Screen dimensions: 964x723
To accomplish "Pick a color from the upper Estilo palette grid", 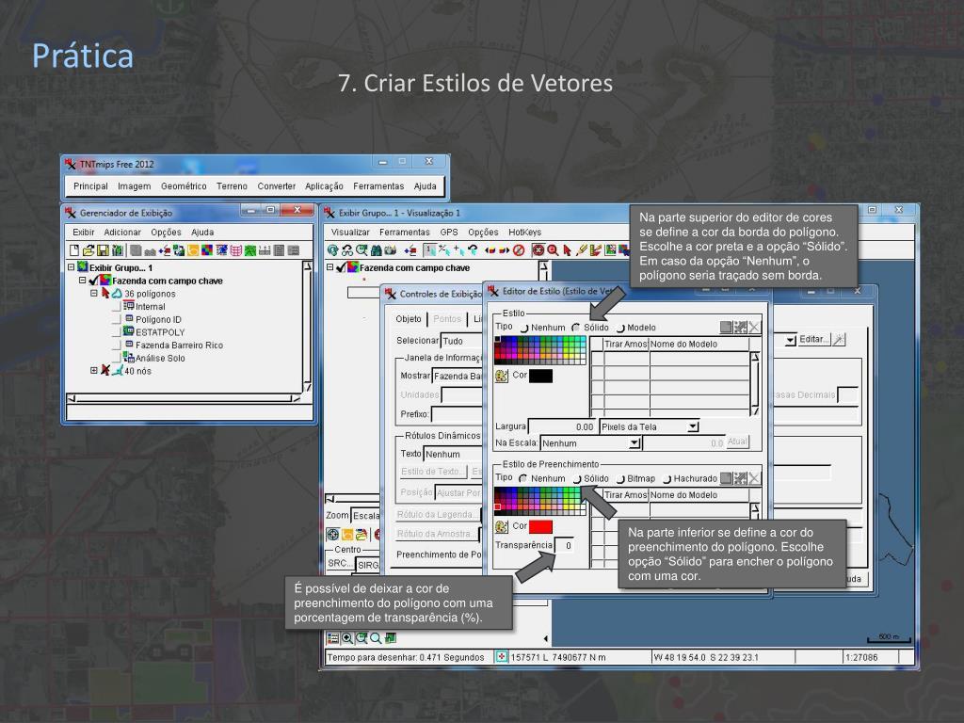I will [x=539, y=350].
